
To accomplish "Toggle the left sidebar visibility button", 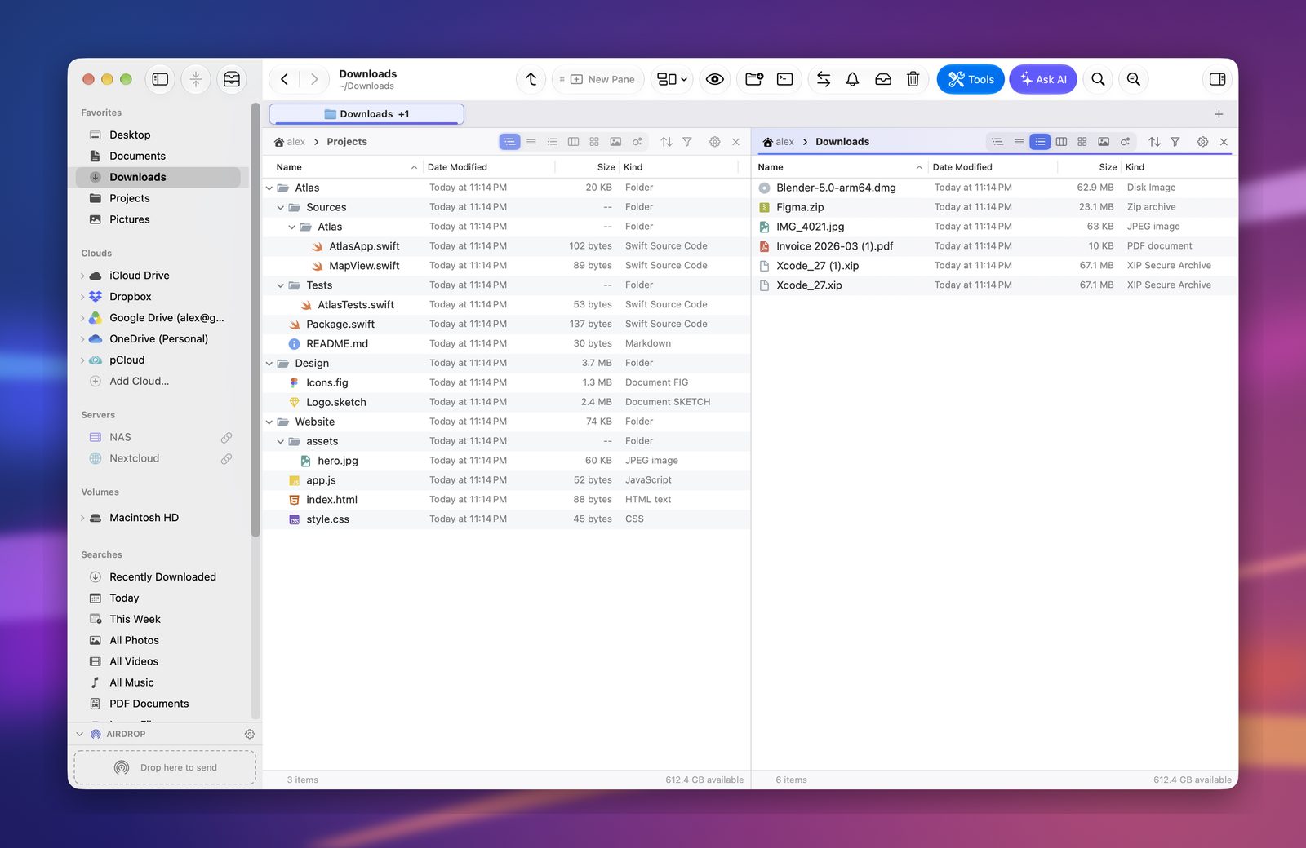I will coord(160,79).
